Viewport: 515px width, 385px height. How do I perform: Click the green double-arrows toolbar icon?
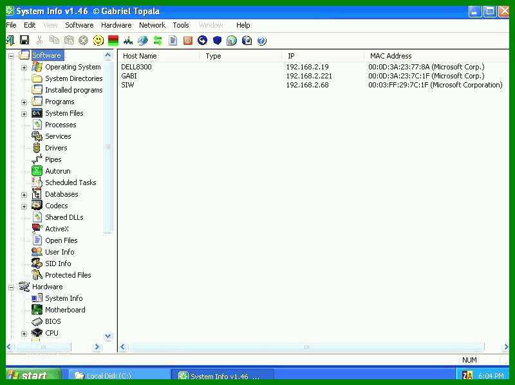coord(158,40)
